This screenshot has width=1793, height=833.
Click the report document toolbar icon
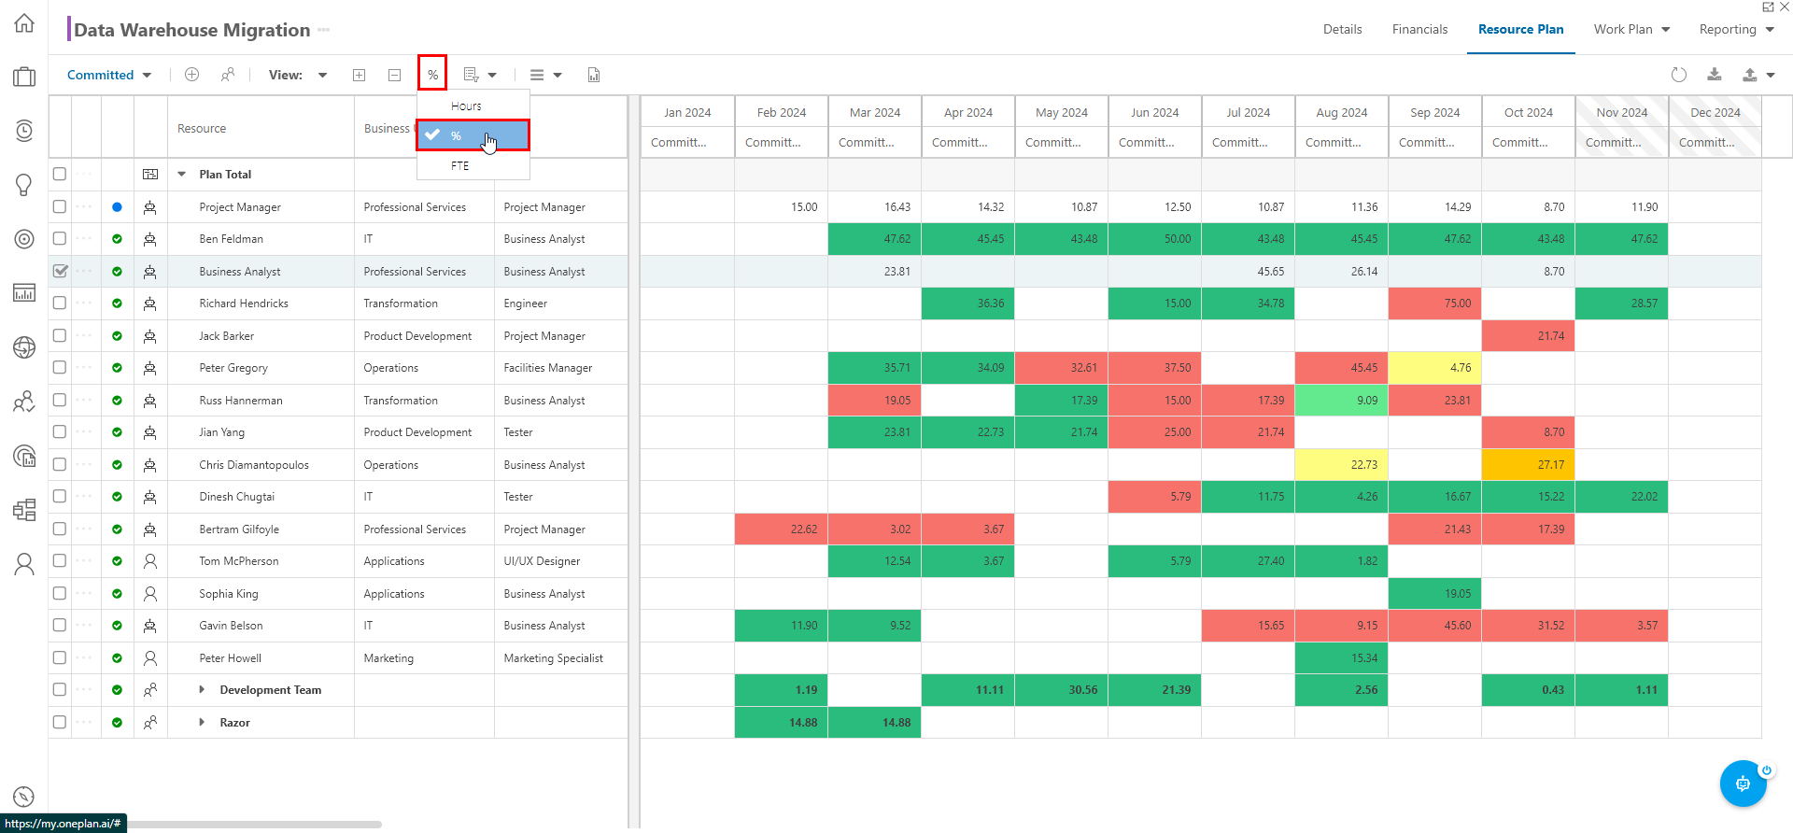tap(593, 75)
